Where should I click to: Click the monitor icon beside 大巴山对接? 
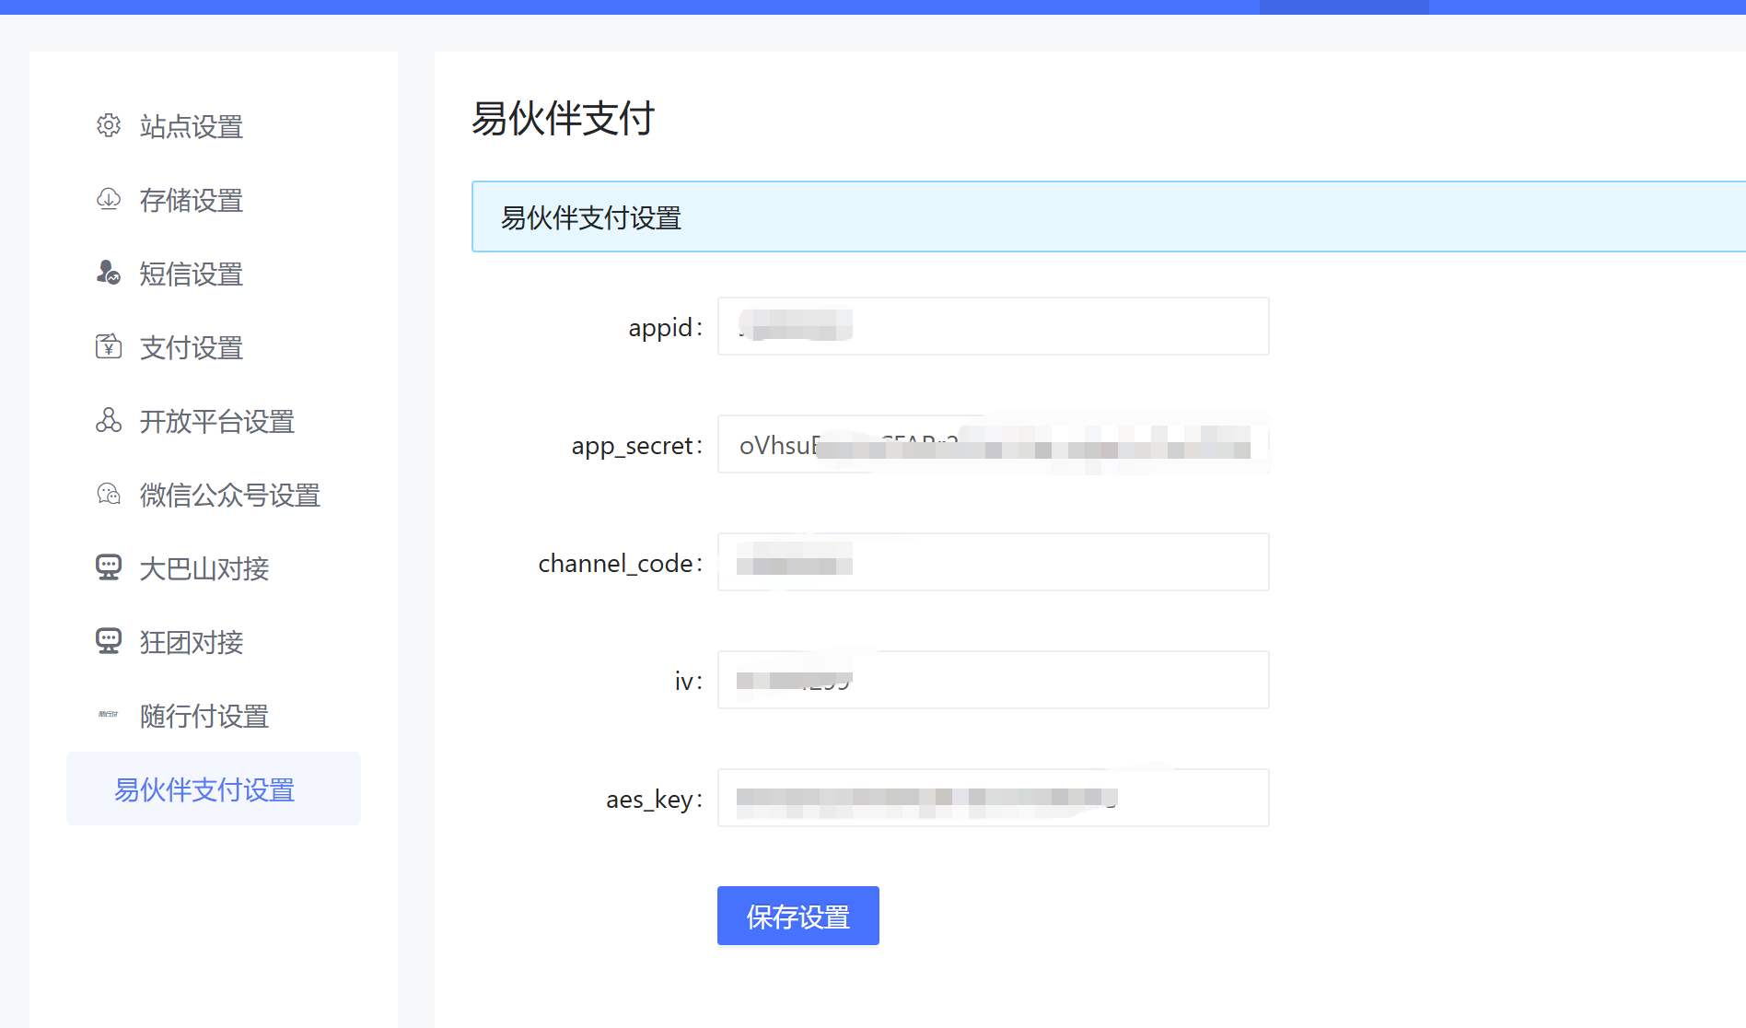pyautogui.click(x=109, y=567)
